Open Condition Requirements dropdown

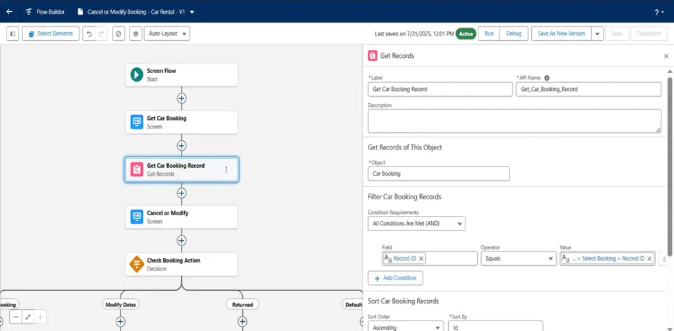[417, 224]
